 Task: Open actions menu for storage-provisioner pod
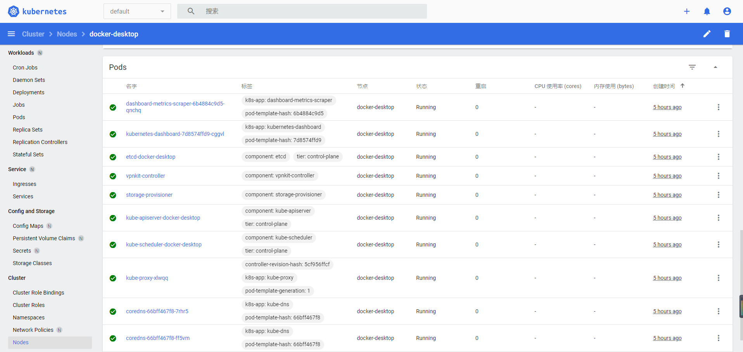pos(719,195)
